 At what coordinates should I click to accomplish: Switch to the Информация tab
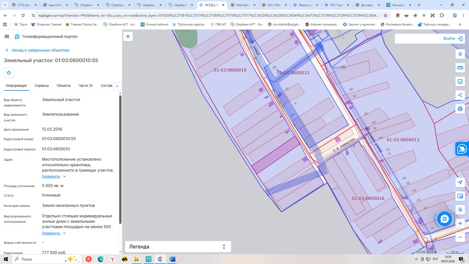(16, 86)
